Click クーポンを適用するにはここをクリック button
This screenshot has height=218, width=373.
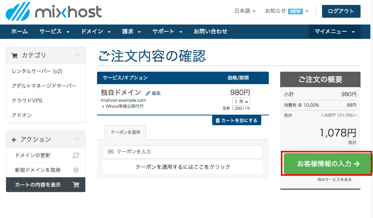pos(183,167)
